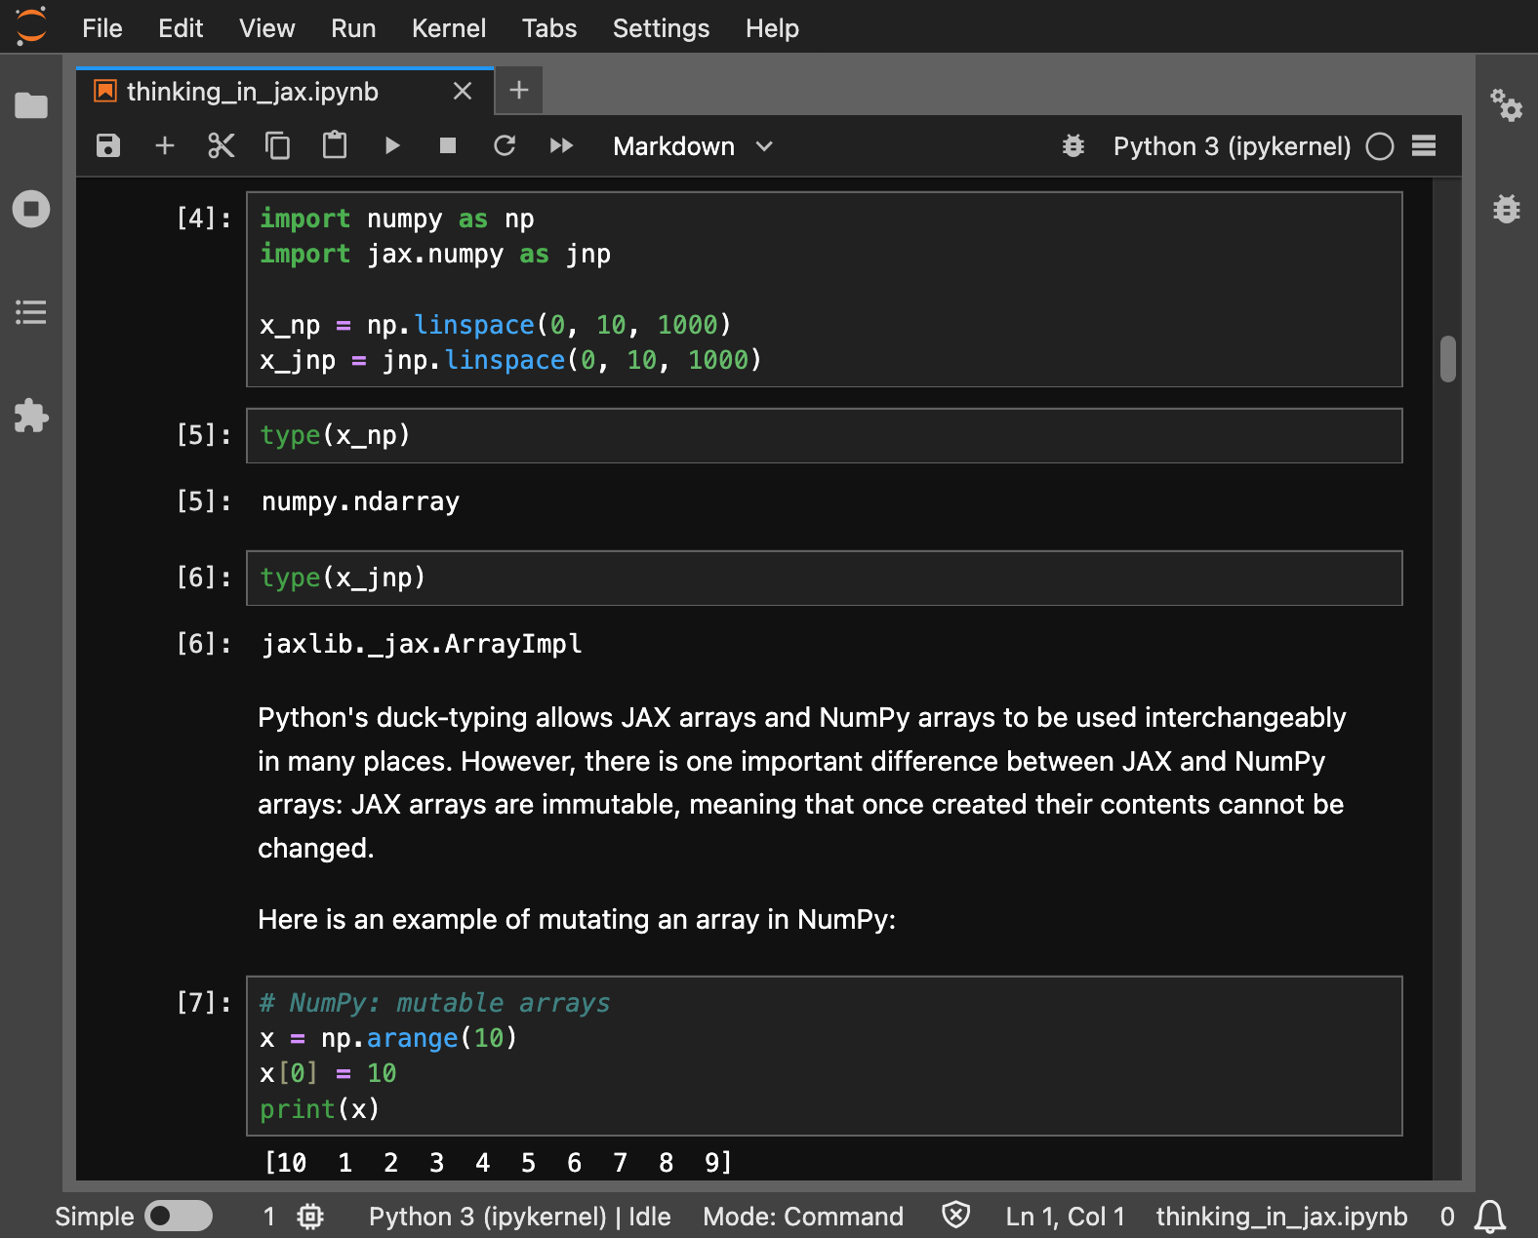Click Python 3 (ipykernel) | Idle status
1538x1239 pixels.
click(519, 1217)
